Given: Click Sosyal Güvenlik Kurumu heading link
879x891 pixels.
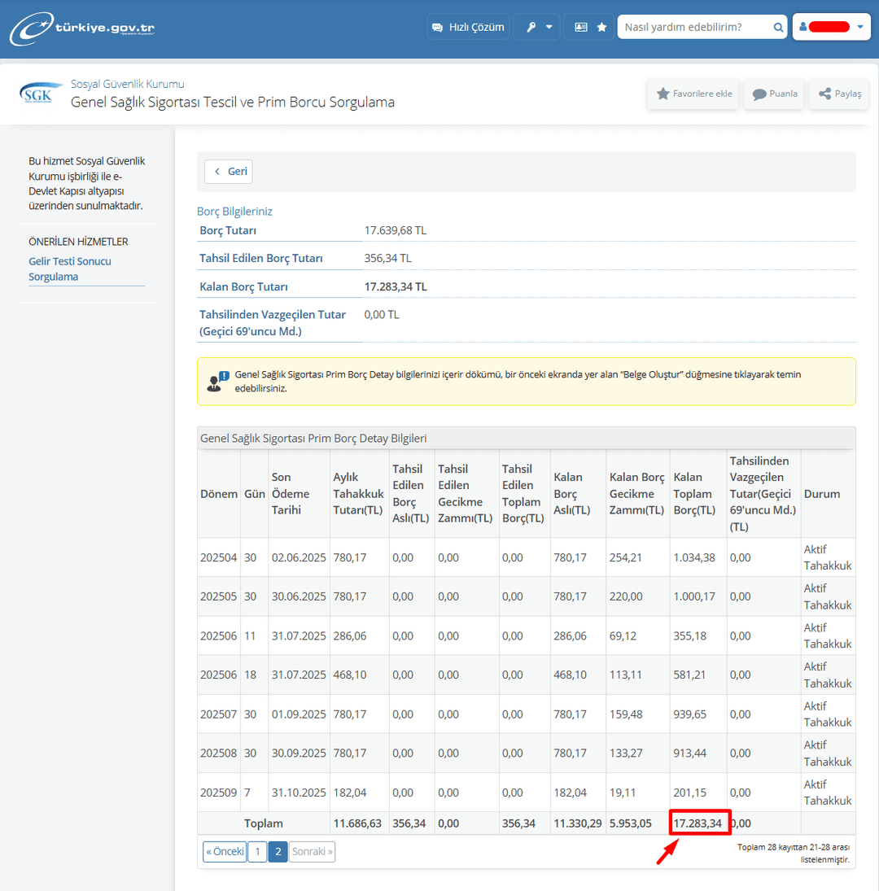Looking at the screenshot, I should click(128, 84).
